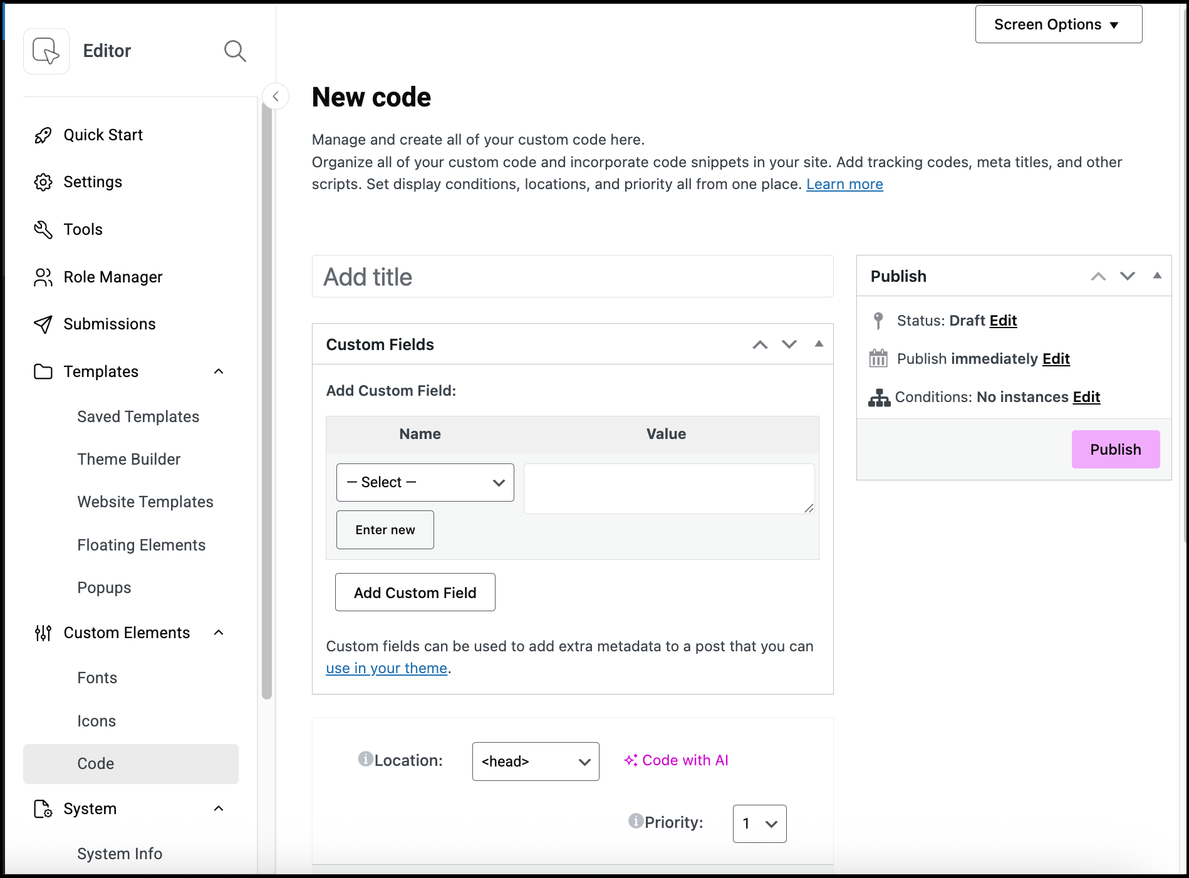Screen dimensions: 1189x878
Task: Click the Priority info icon
Action: 636,821
